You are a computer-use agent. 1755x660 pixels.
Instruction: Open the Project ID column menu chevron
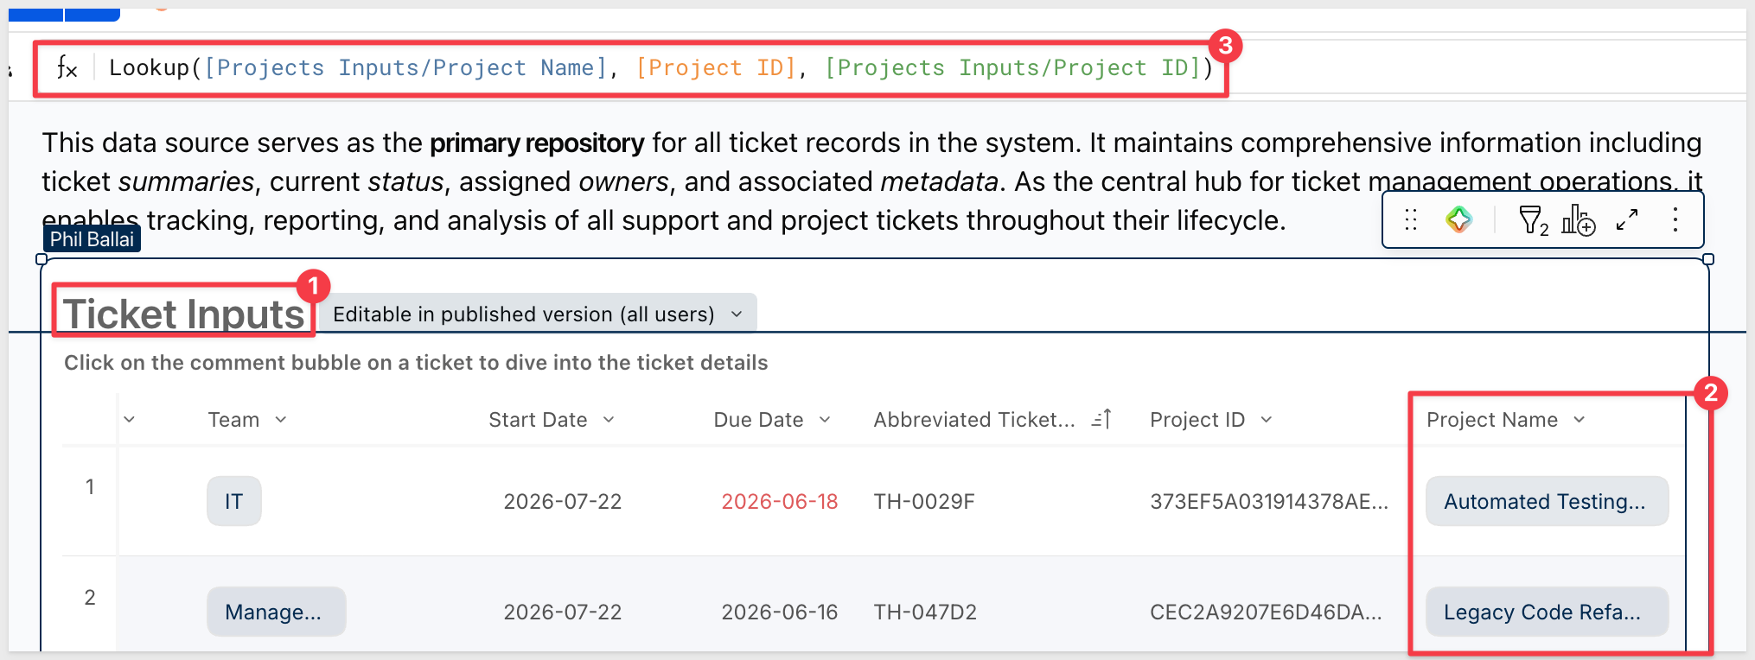(1267, 420)
